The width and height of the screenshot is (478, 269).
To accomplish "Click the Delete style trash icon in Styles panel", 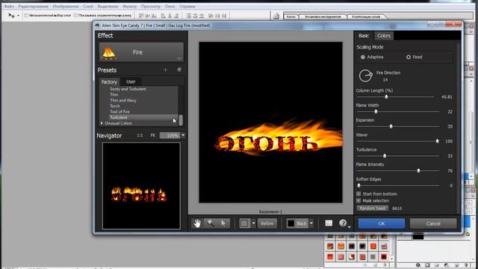I will click(x=385, y=265).
